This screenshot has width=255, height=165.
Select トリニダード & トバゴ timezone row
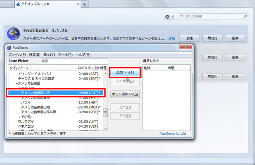[56, 74]
